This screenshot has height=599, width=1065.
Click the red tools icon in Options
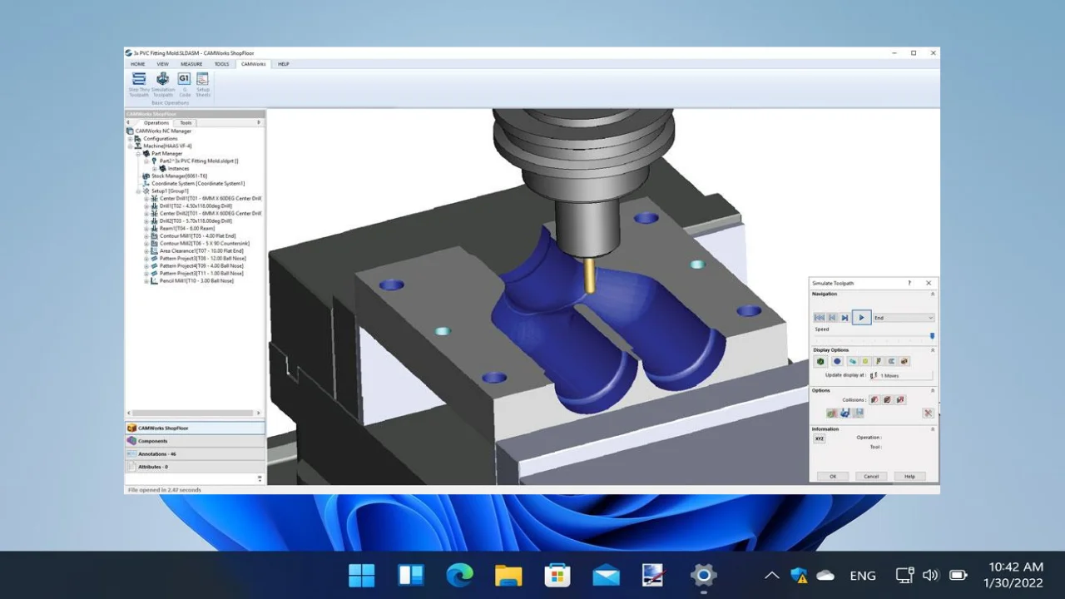pyautogui.click(x=928, y=413)
